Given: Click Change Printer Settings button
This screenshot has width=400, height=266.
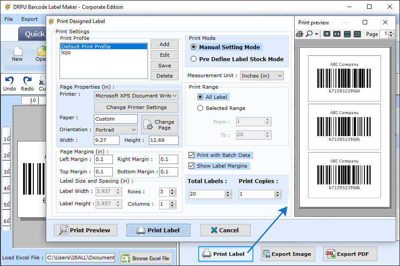Looking at the screenshot, I should pyautogui.click(x=136, y=107).
